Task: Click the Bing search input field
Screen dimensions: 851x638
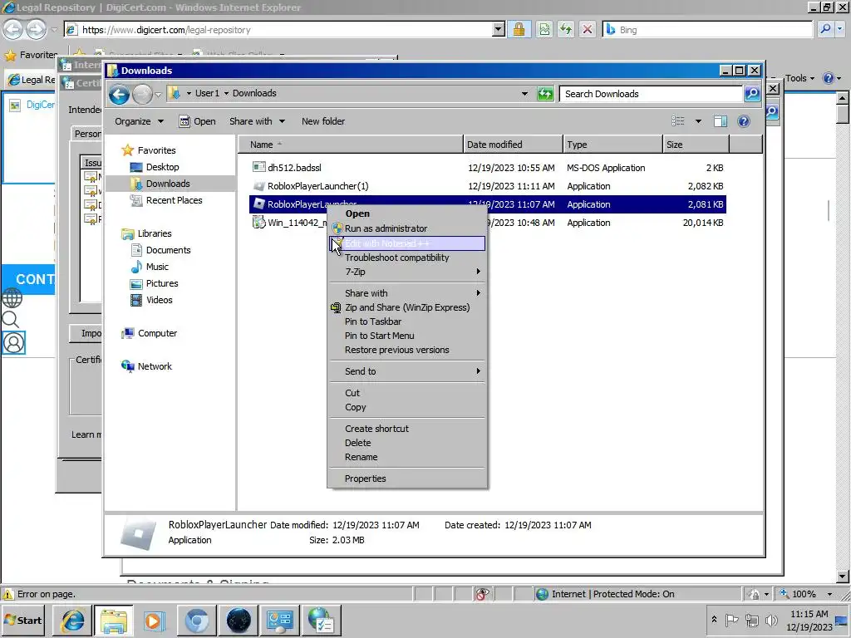Action: (x=714, y=29)
